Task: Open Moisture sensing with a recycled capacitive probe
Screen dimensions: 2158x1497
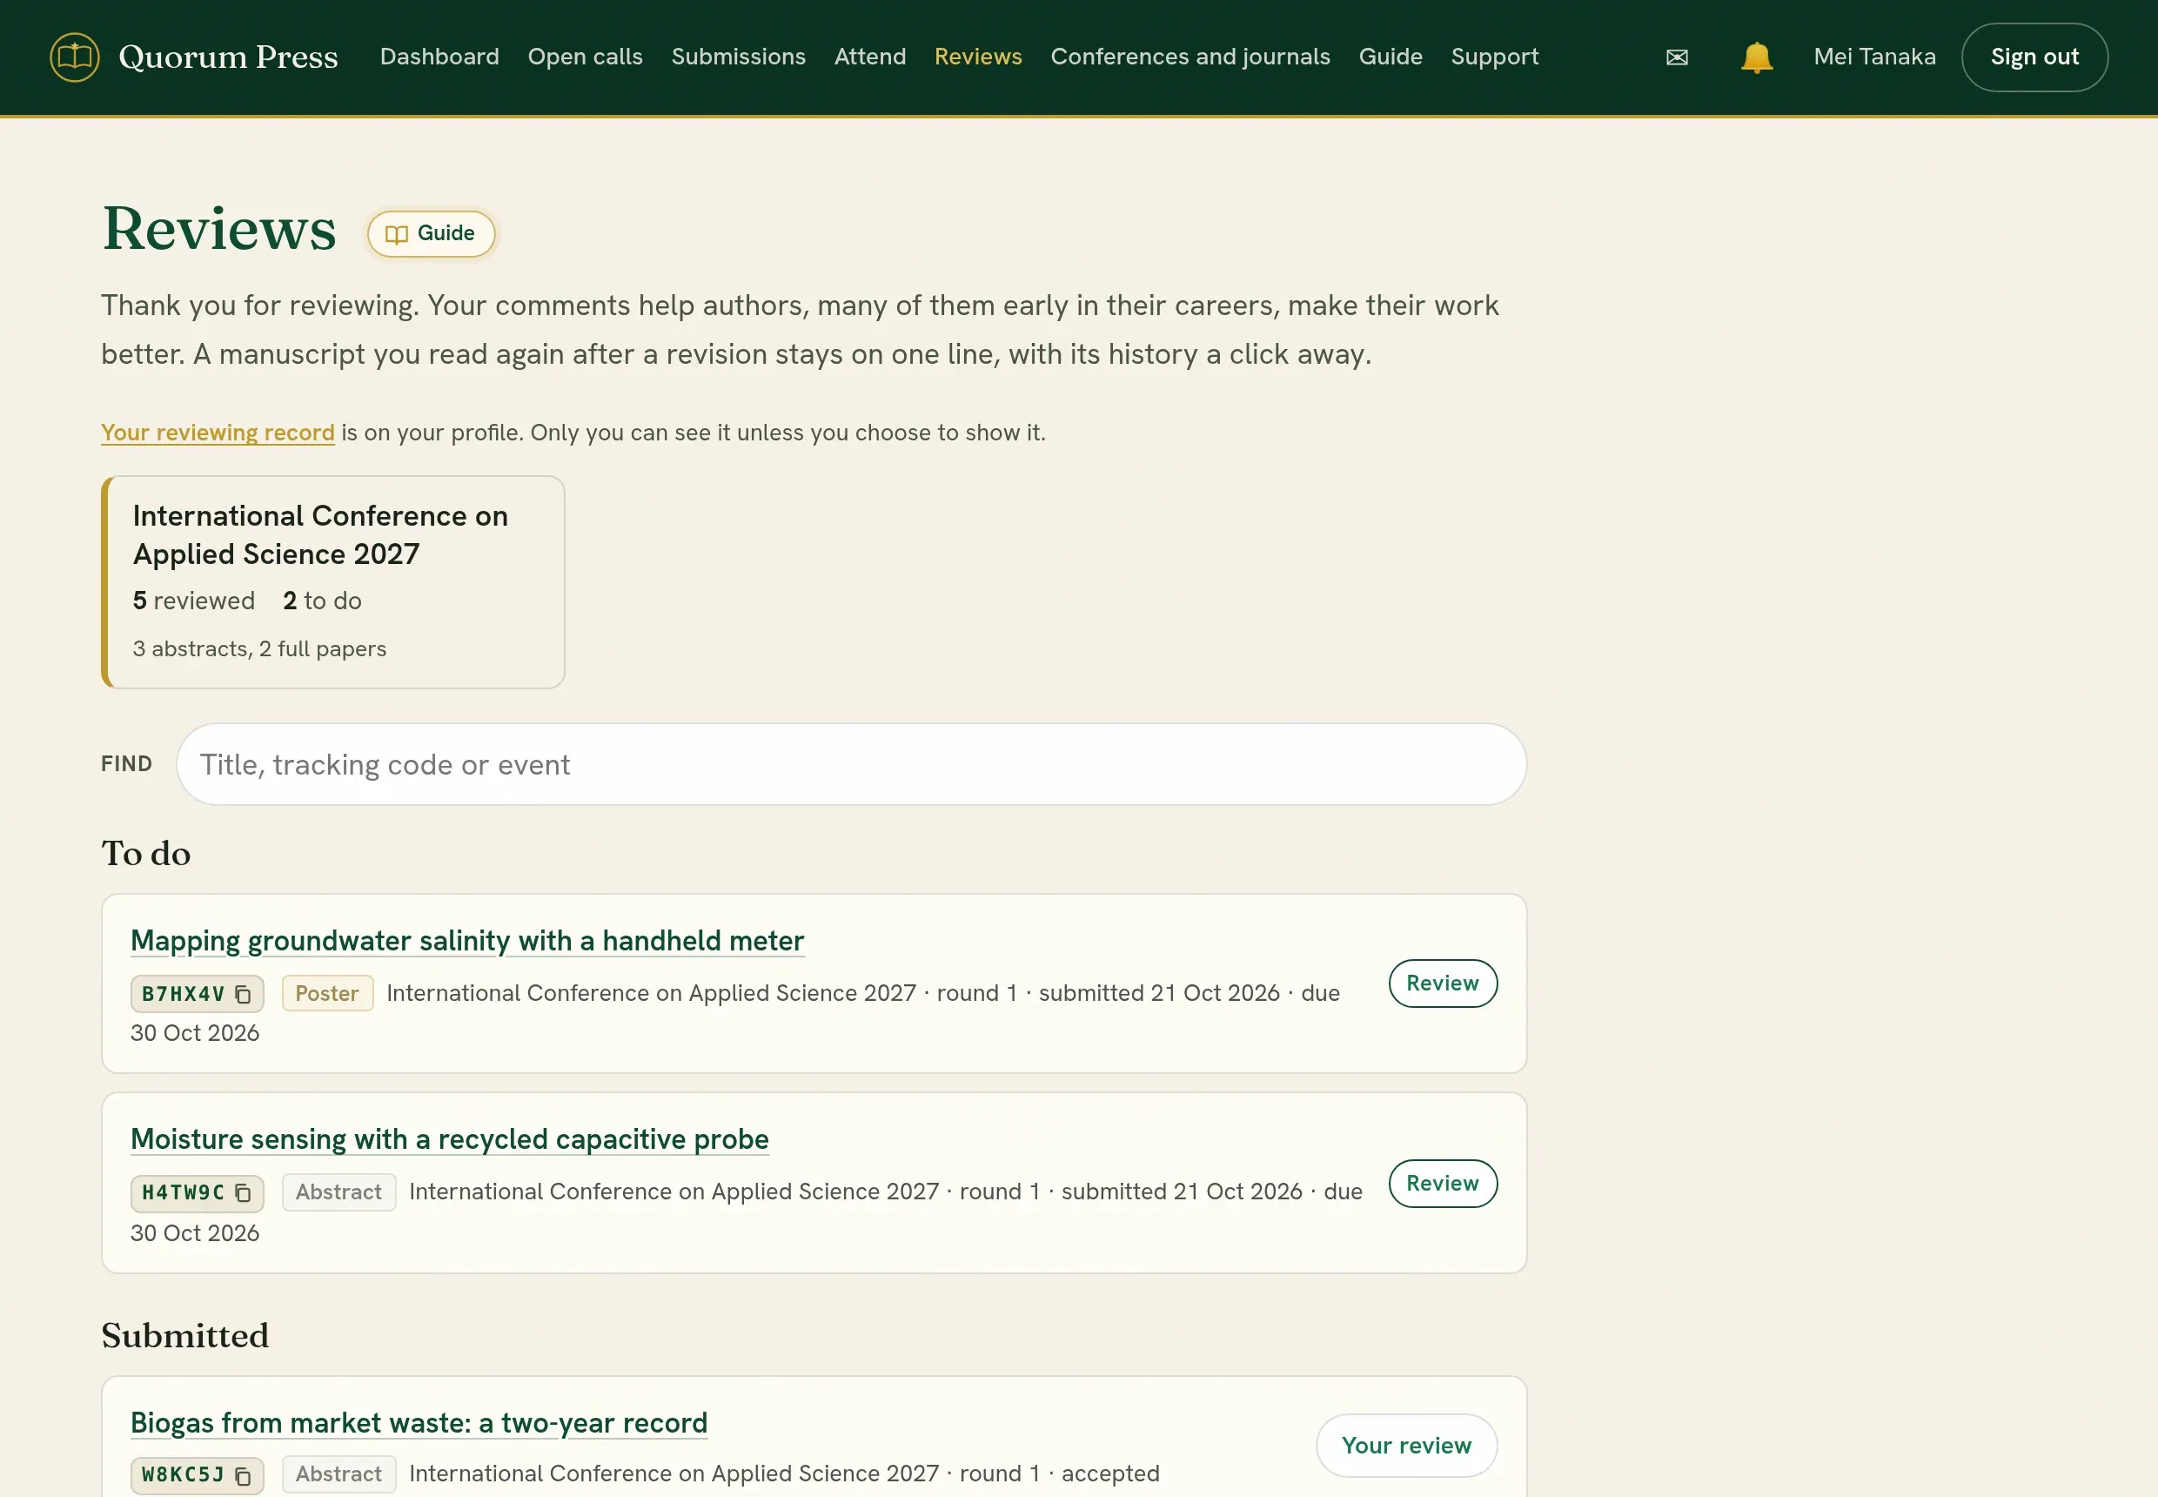Action: pyautogui.click(x=449, y=1139)
